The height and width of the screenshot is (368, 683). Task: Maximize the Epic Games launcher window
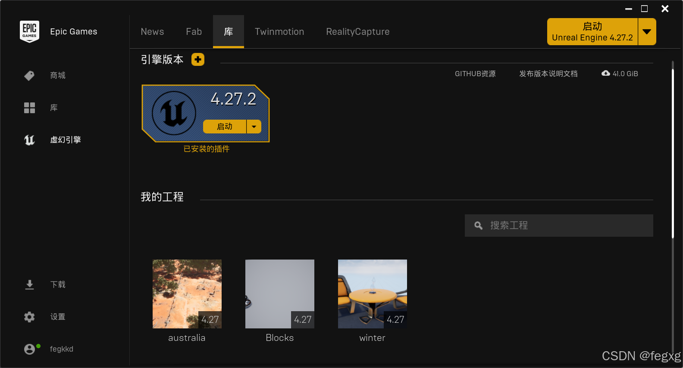click(x=645, y=9)
